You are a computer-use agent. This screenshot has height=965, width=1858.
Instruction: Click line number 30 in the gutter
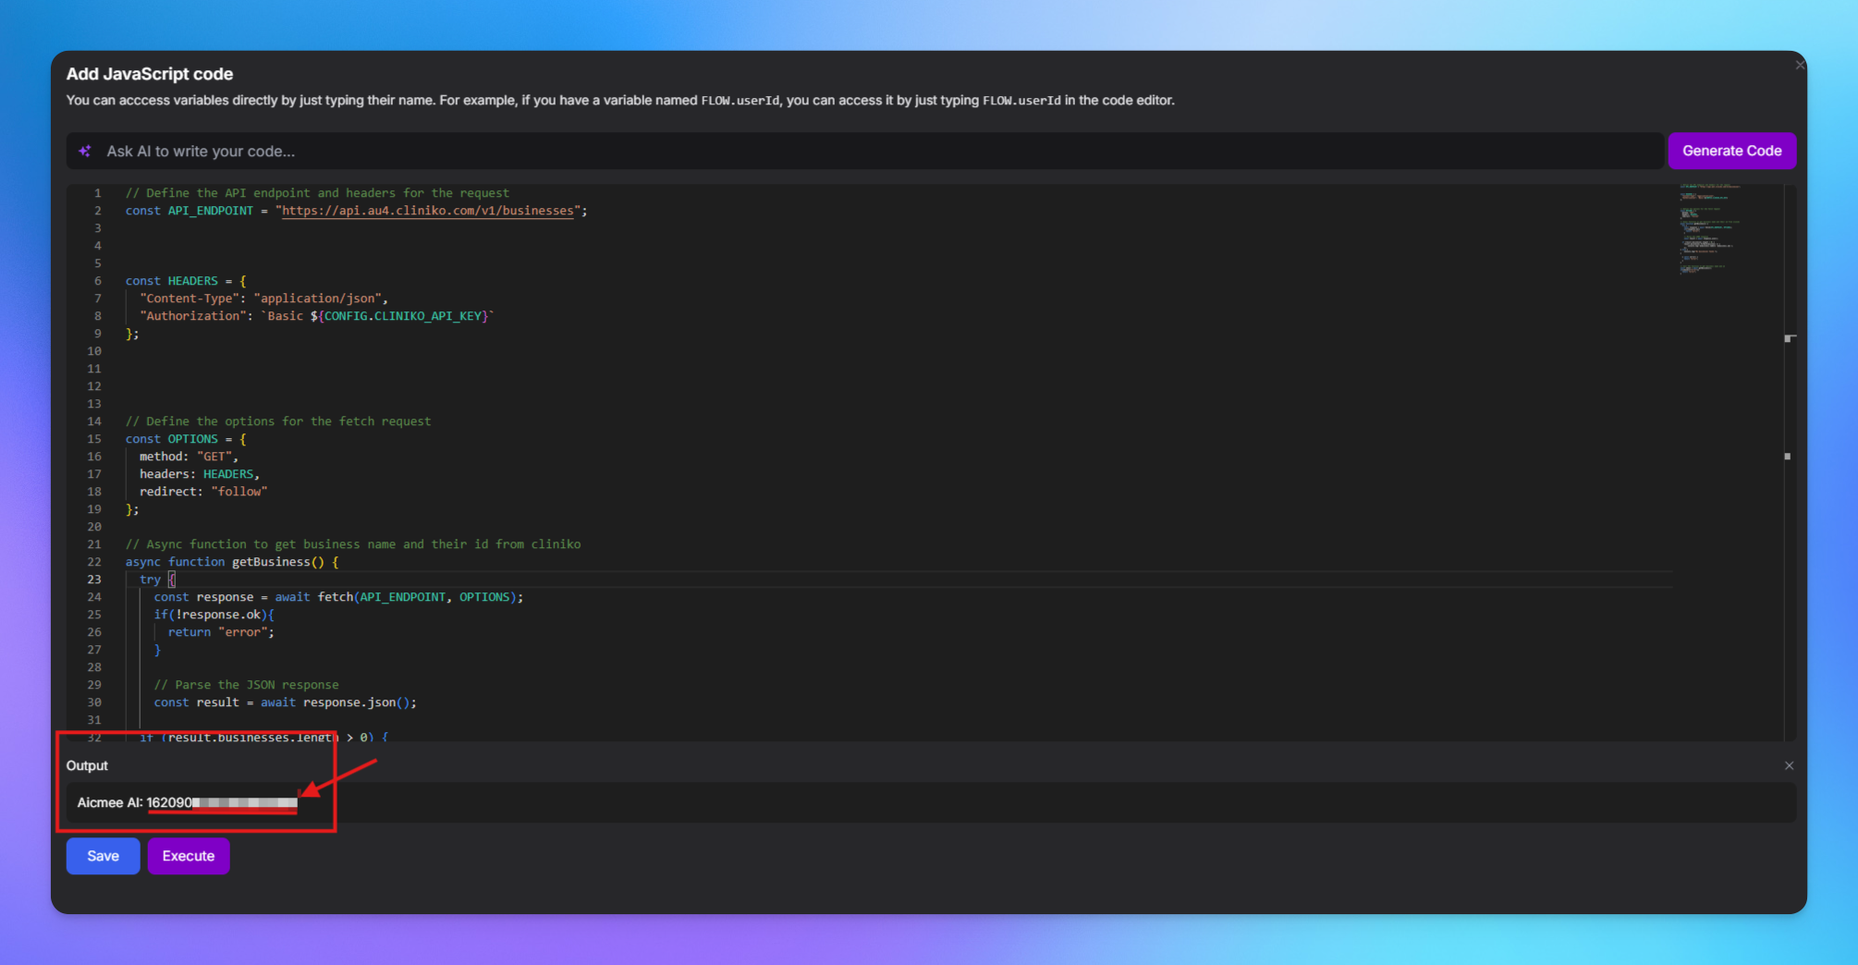click(94, 702)
